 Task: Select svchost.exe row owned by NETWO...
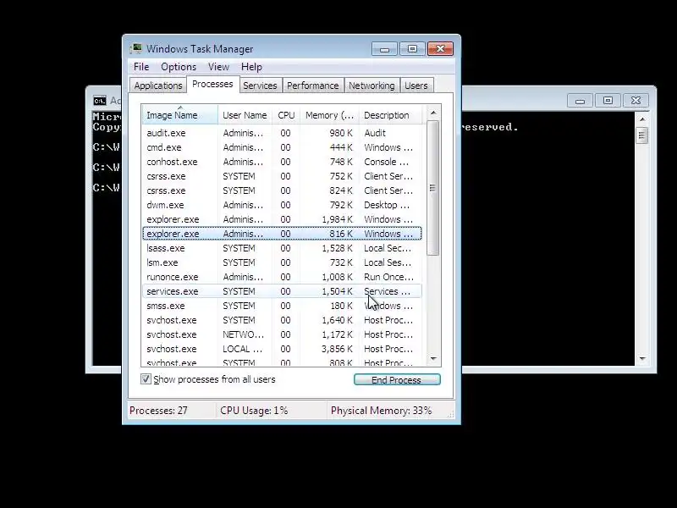point(282,334)
